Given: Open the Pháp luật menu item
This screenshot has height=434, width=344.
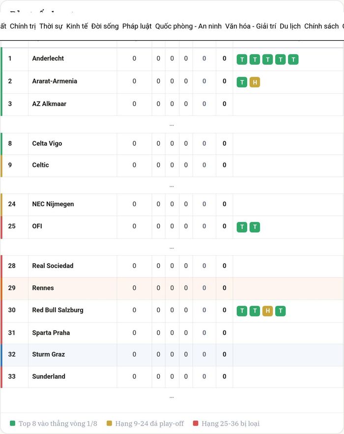Looking at the screenshot, I should tap(137, 27).
